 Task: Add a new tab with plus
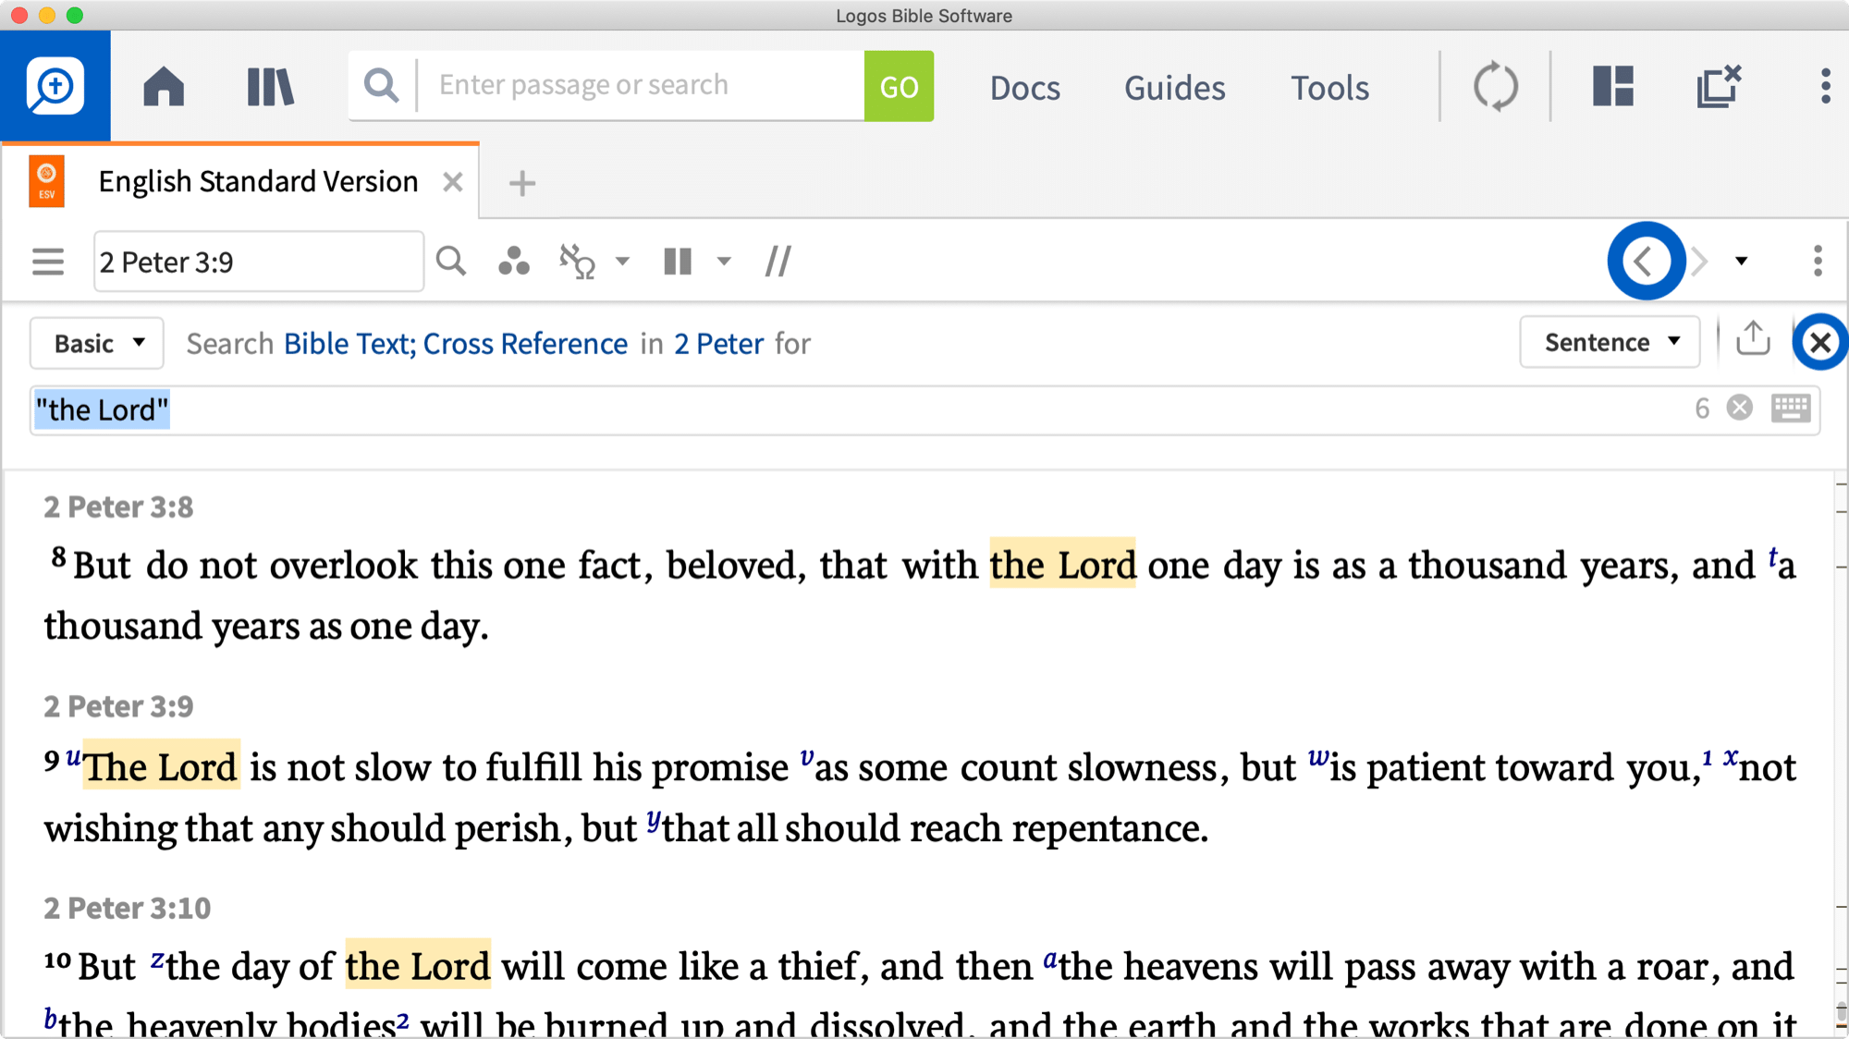tap(522, 183)
